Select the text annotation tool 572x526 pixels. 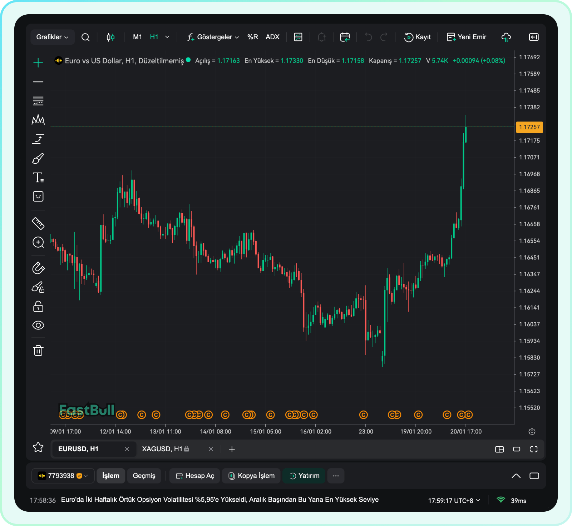pyautogui.click(x=38, y=178)
